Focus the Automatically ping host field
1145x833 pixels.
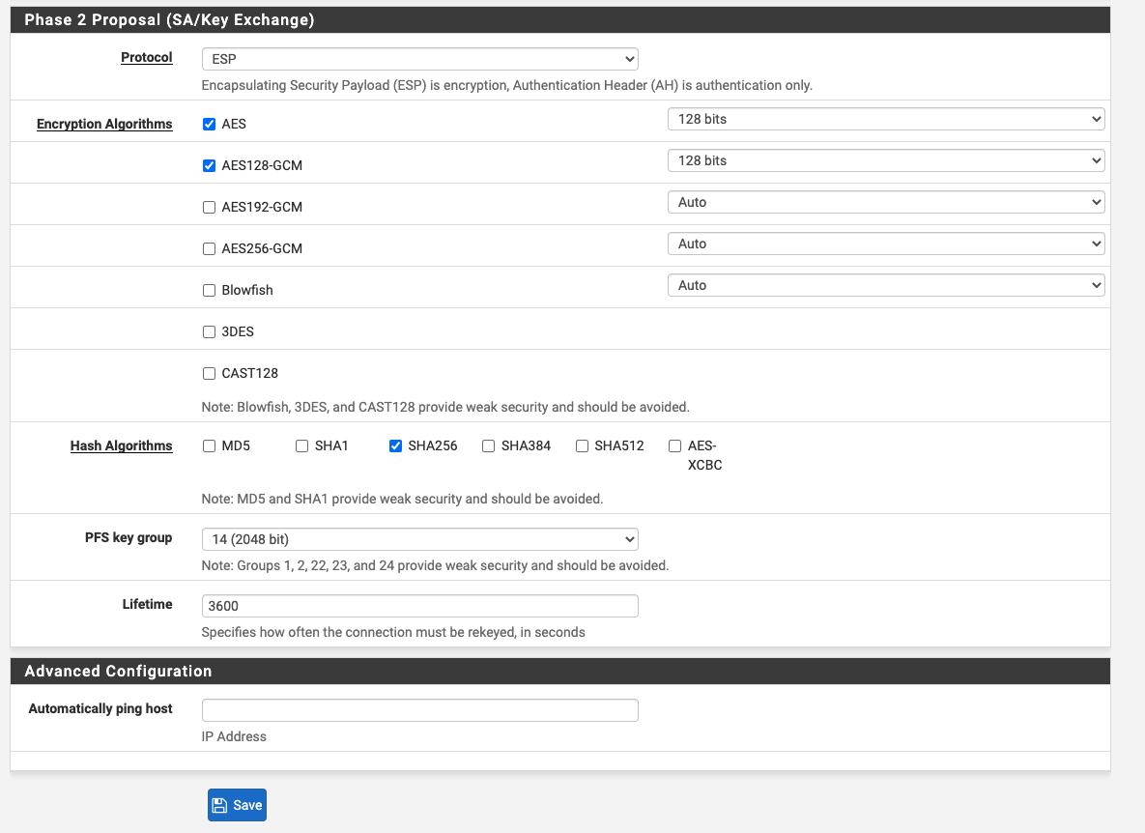click(x=420, y=710)
